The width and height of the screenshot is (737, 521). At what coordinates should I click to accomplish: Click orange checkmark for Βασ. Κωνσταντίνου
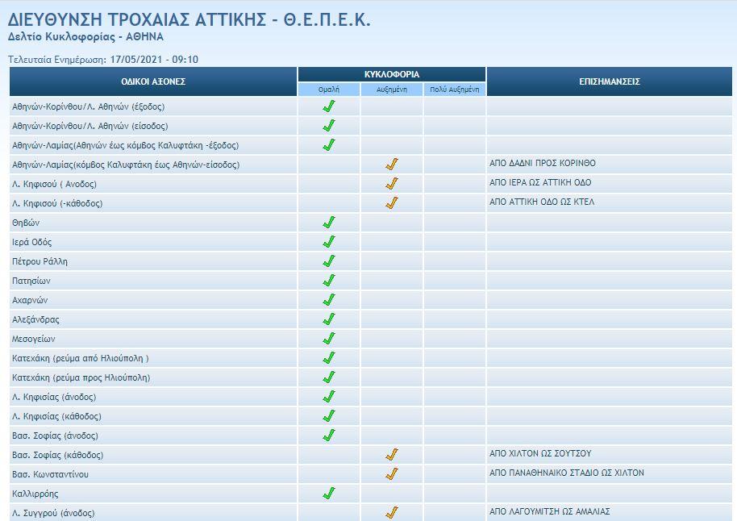pos(391,474)
